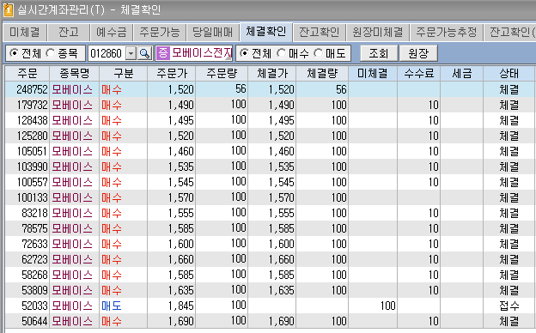Click the 미체결 column header
Screen dimensions: 536x333
(x=372, y=74)
